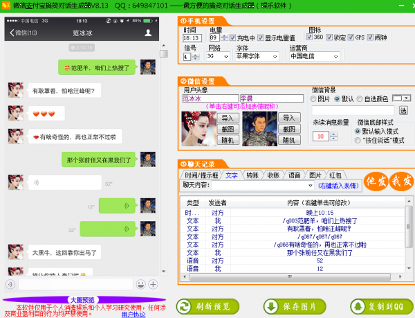Open the emoji smiley icon in the phone preview
The width and height of the screenshot is (415, 318).
click(141, 284)
